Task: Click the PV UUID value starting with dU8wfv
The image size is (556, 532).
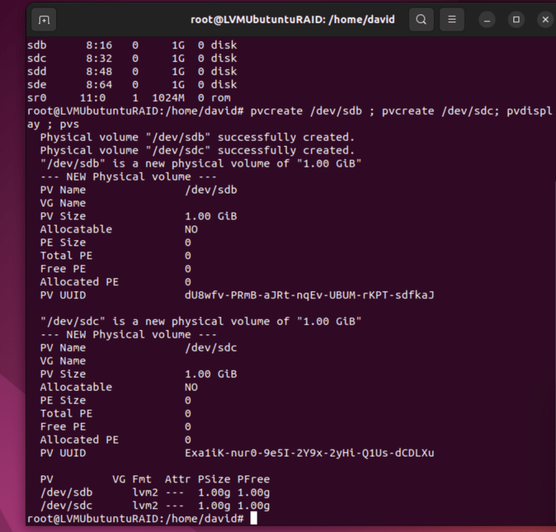Action: tap(309, 295)
